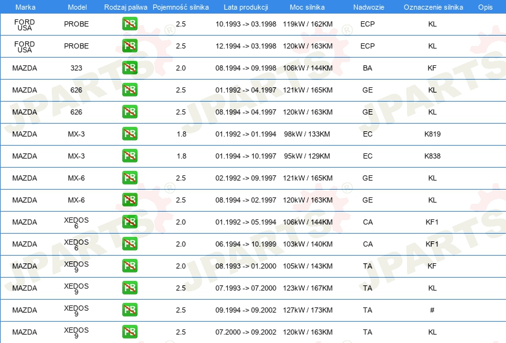
Task: Click the fuel icon in the MX-3 K838 row
Action: 129,155
